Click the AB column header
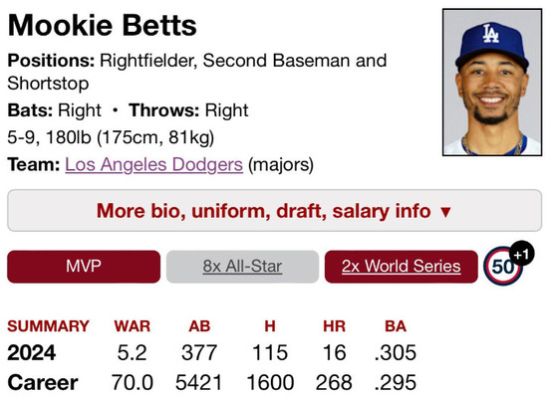This screenshot has height=398, width=551. [199, 326]
